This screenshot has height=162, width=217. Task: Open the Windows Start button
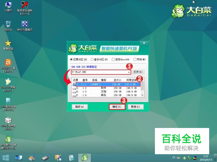click(x=6, y=158)
